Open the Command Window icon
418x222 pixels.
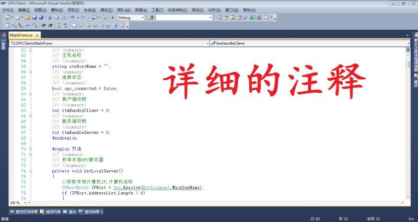(266, 18)
